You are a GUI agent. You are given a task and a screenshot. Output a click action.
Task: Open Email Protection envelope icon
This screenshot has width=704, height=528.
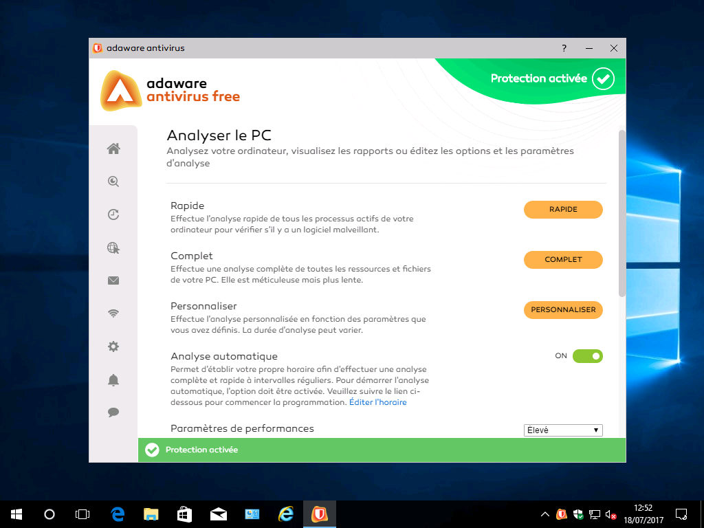point(113,280)
